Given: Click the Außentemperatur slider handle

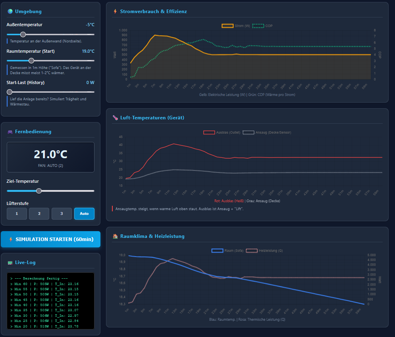Looking at the screenshot, I should tap(23, 34).
